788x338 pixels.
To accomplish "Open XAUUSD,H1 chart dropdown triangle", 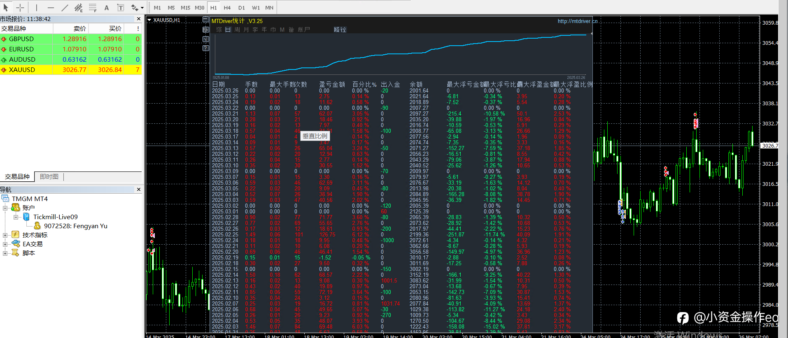I will click(149, 20).
